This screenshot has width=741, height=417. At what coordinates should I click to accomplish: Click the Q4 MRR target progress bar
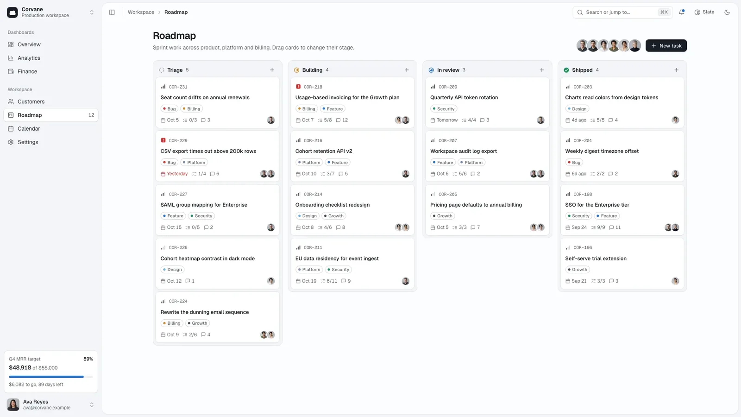[51, 377]
